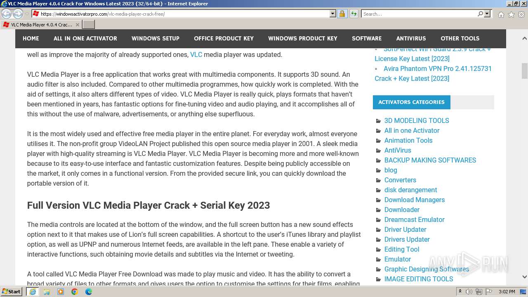
Task: Open Avira Phantom VPN Pro link
Action: point(433,73)
